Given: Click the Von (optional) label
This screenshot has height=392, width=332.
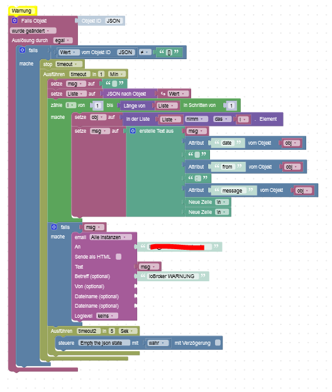Looking at the screenshot, I should click(89, 286).
